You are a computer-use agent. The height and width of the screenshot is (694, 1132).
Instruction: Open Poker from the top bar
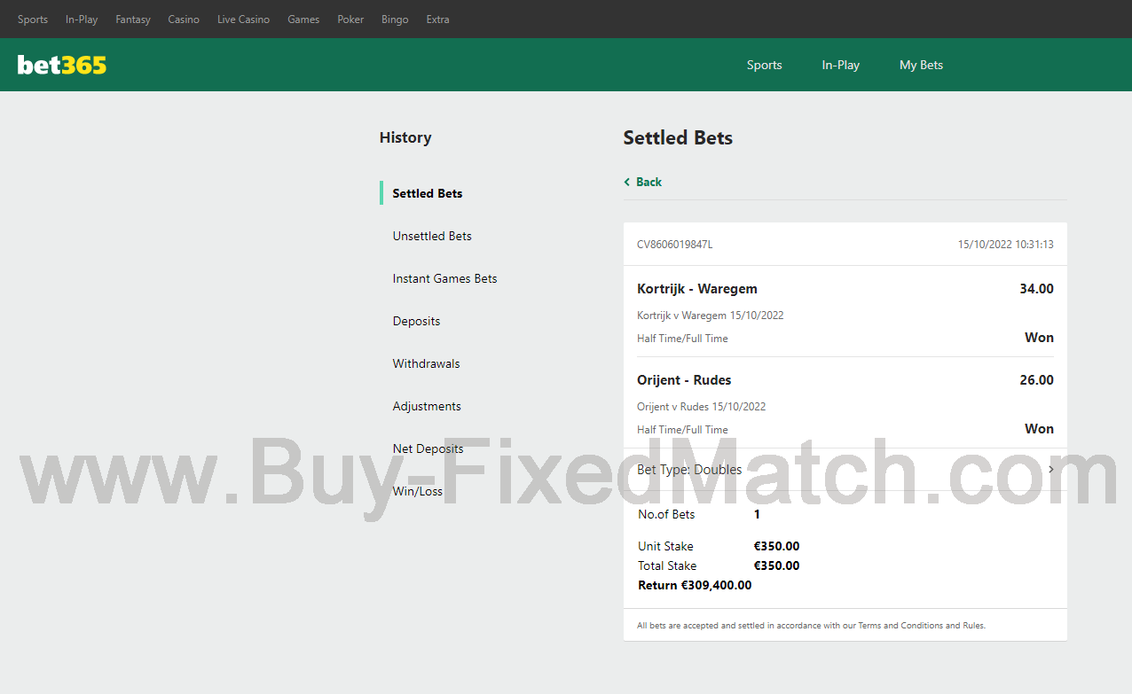tap(350, 19)
